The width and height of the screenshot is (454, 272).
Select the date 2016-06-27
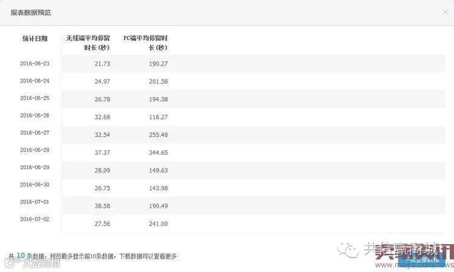point(35,133)
